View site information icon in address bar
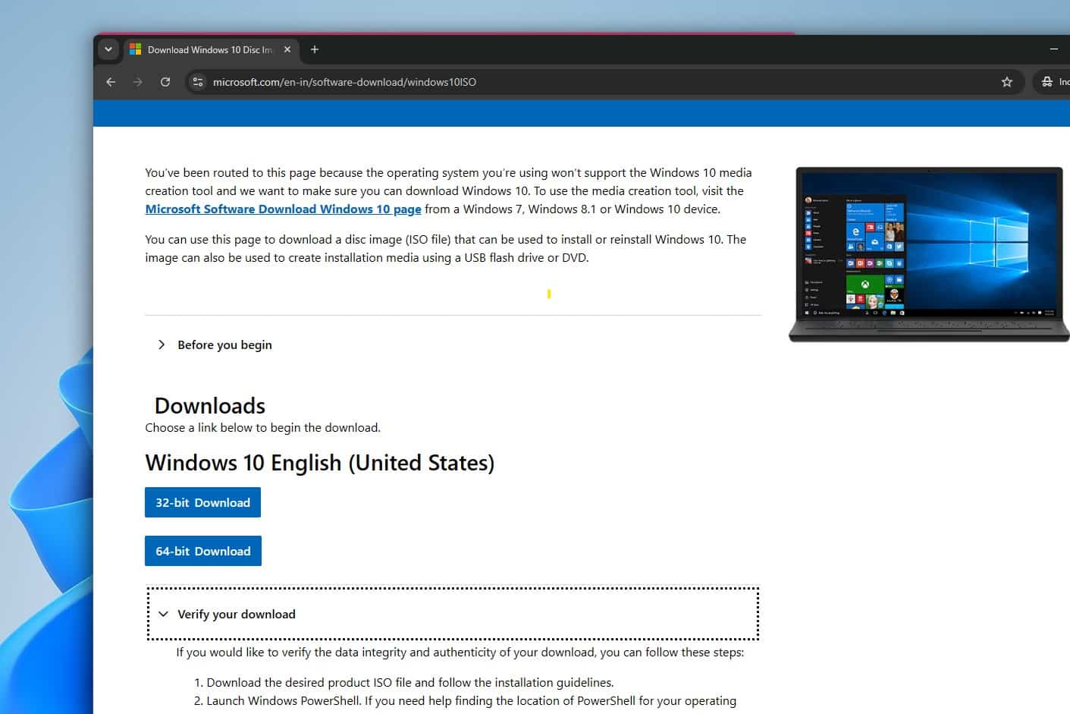Screen dimensions: 1070x714 [x=198, y=82]
